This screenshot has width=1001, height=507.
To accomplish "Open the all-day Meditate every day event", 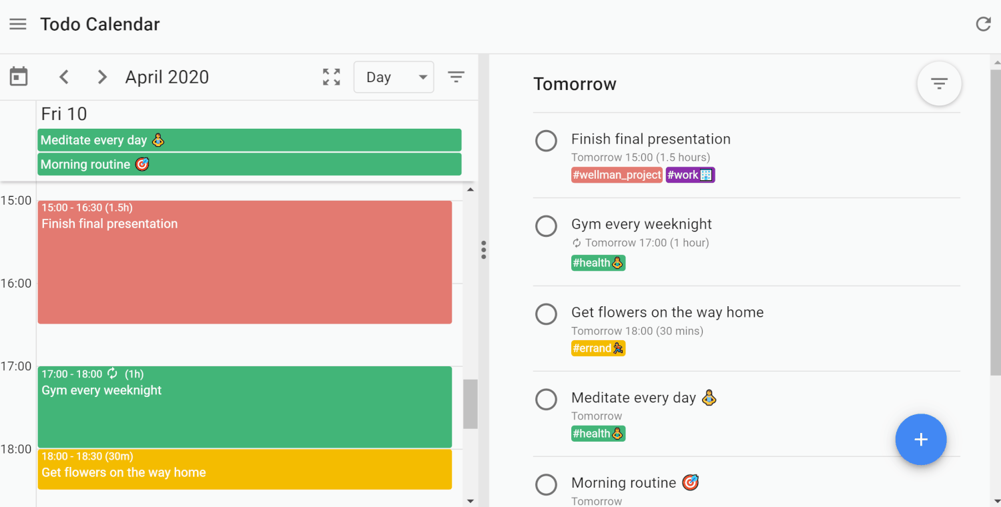I will pyautogui.click(x=250, y=140).
